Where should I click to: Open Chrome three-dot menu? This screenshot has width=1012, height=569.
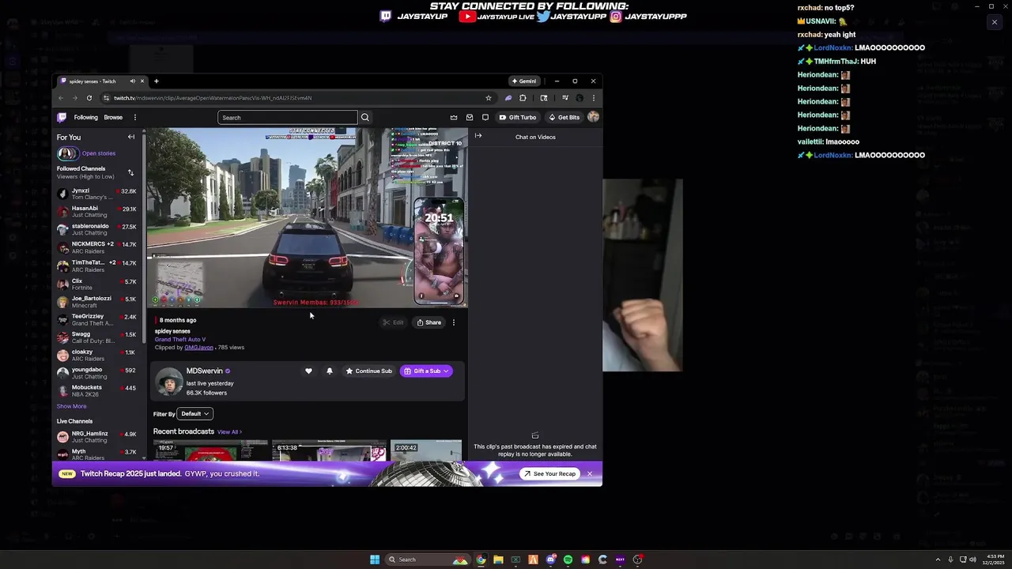(x=593, y=98)
